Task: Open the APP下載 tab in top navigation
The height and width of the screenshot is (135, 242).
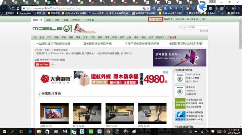Action: pyautogui.click(x=89, y=20)
